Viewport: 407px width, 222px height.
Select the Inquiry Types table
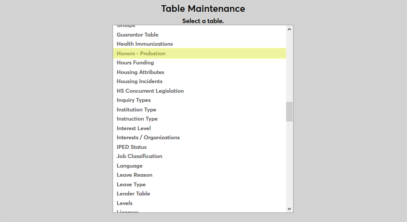coord(133,100)
